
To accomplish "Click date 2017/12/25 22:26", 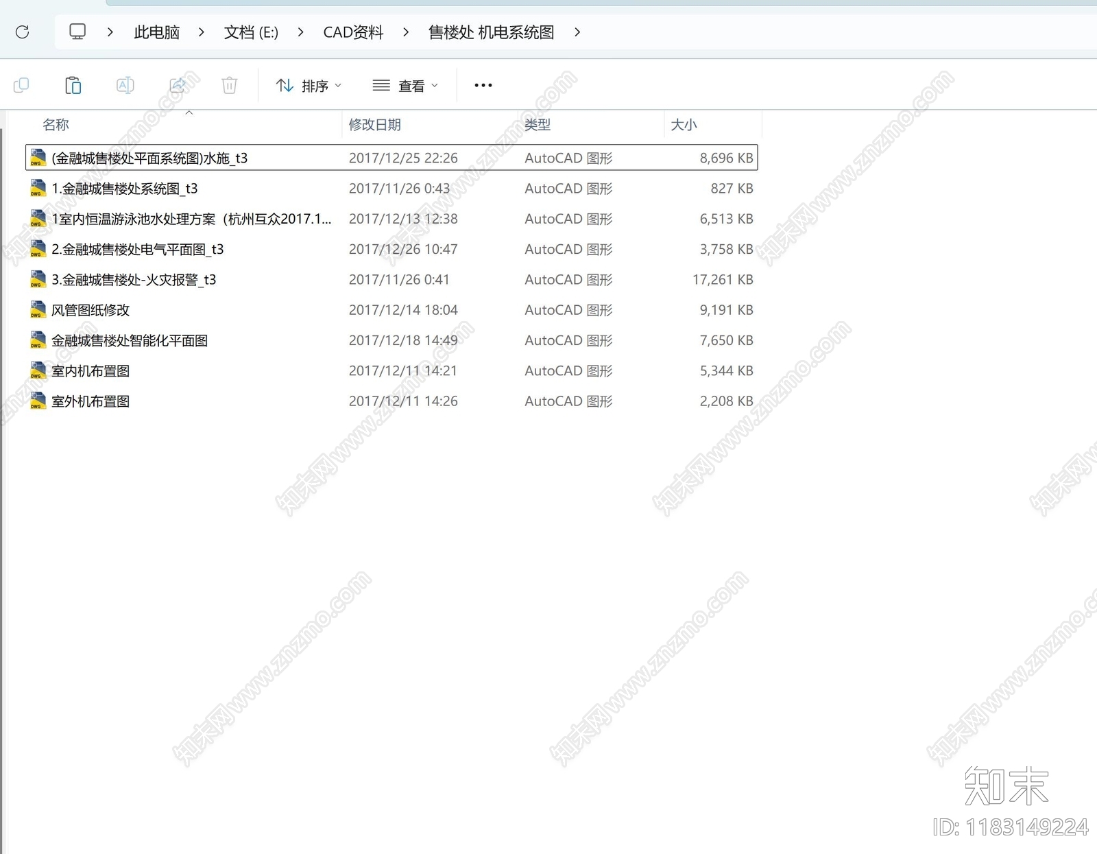I will 403,158.
